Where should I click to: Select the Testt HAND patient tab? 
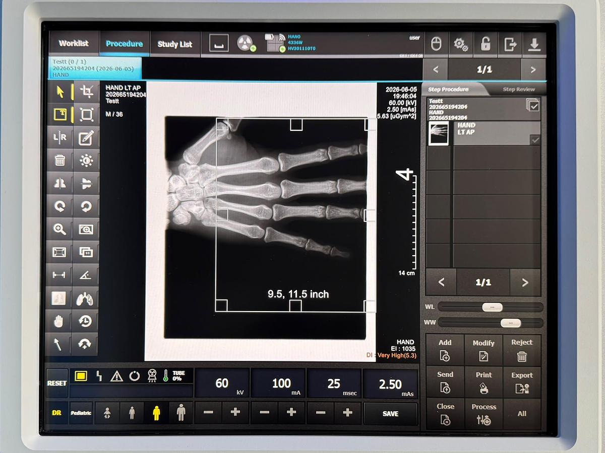tap(95, 68)
